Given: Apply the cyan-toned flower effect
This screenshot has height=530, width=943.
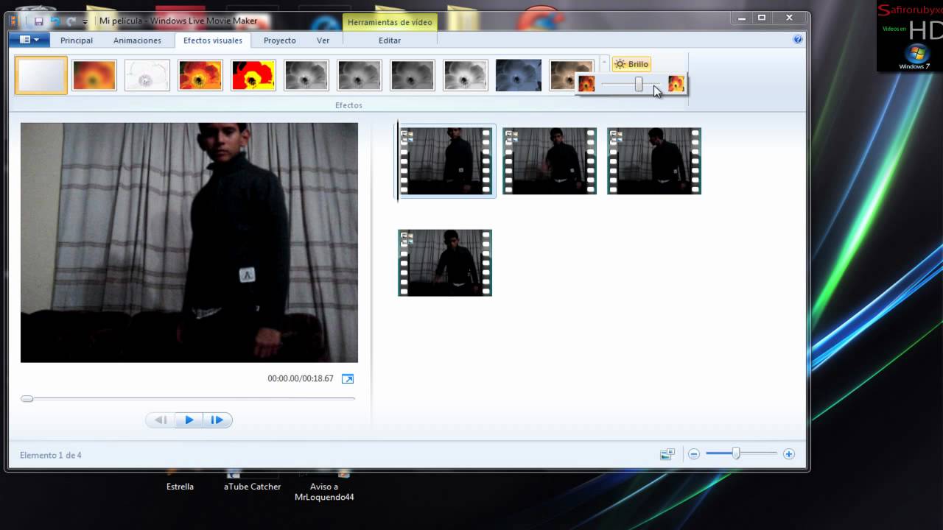Looking at the screenshot, I should (519, 75).
